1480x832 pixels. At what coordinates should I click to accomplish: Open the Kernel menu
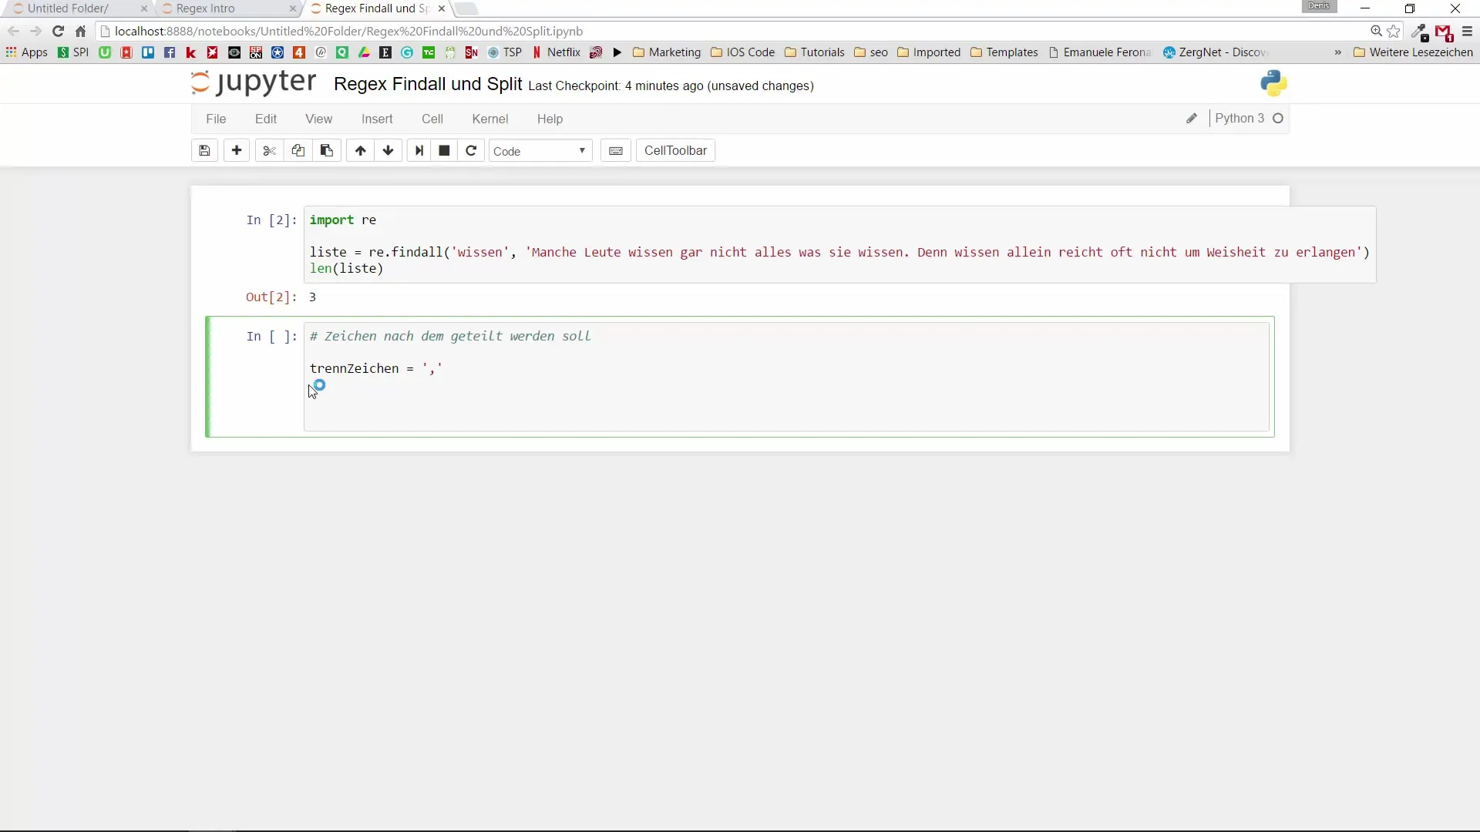click(490, 119)
